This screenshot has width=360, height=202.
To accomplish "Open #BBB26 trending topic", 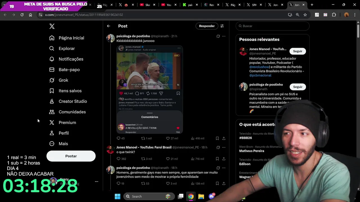I will (246, 138).
